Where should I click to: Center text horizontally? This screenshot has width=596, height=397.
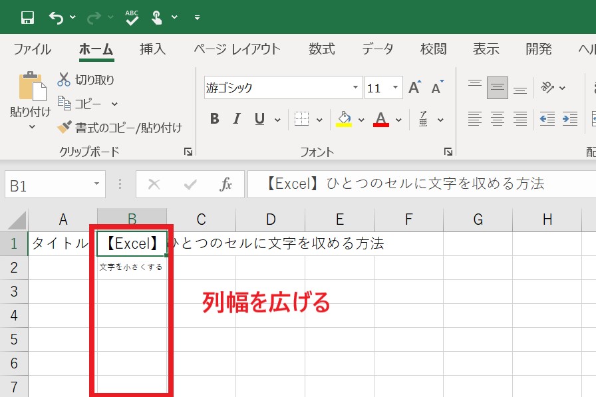[x=497, y=119]
